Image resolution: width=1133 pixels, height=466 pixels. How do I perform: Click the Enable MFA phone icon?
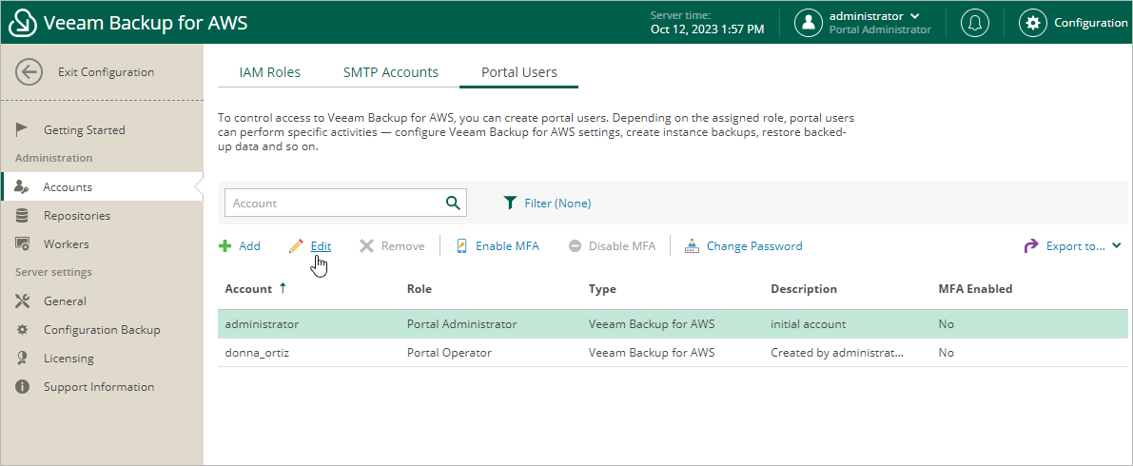[x=461, y=245]
